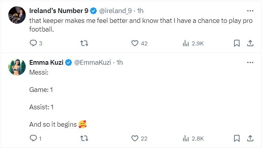Reply to Emma Kuzi's tweet
This screenshot has width=262, height=148.
click(x=36, y=138)
